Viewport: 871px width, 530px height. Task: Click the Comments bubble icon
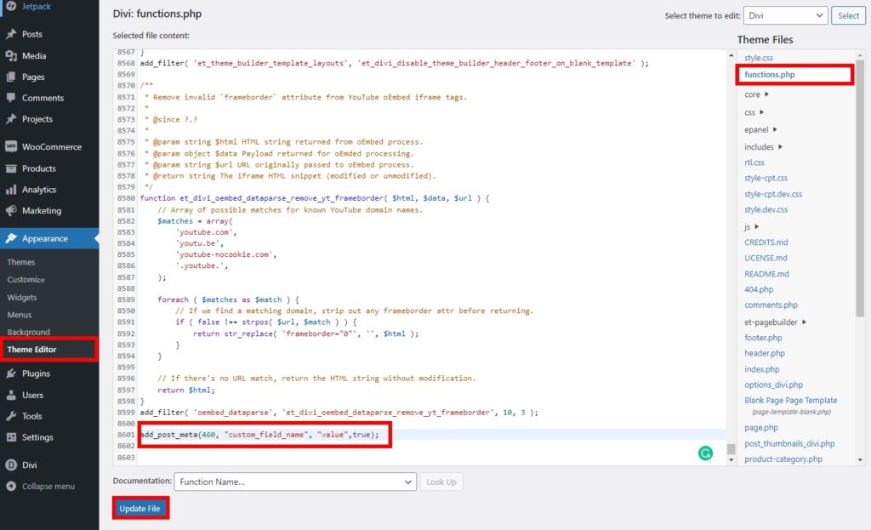pyautogui.click(x=10, y=98)
